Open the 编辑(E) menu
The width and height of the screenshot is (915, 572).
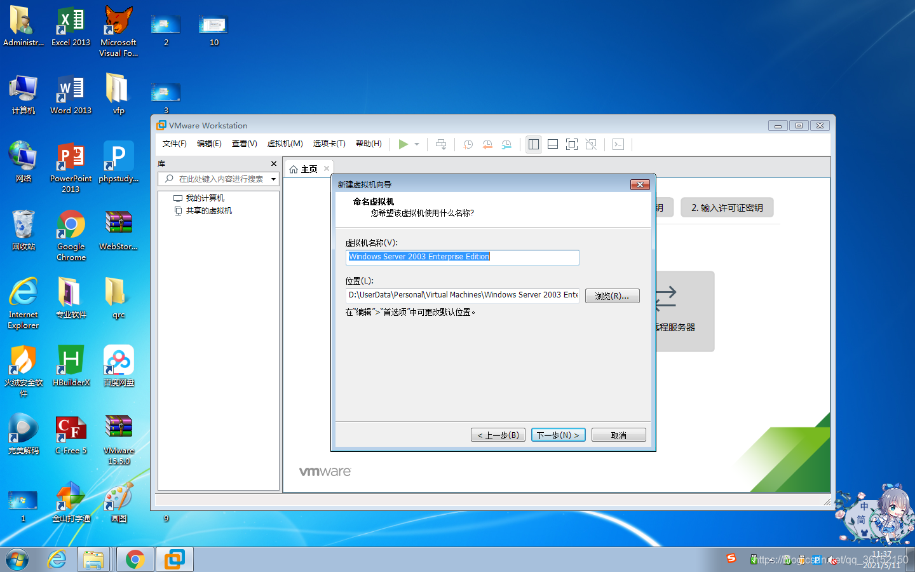tap(209, 144)
